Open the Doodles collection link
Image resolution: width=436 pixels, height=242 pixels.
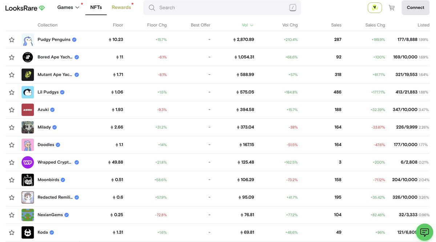tap(46, 145)
